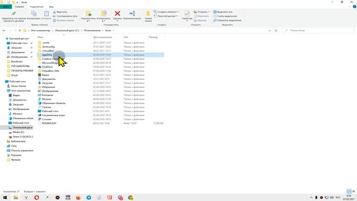This screenshot has height=201, width=357.
Task: Click the Windows Start button
Action: 5,198
